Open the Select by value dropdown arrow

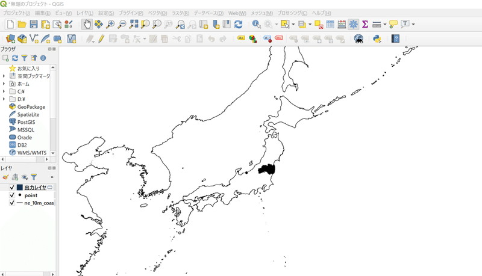(x=310, y=24)
